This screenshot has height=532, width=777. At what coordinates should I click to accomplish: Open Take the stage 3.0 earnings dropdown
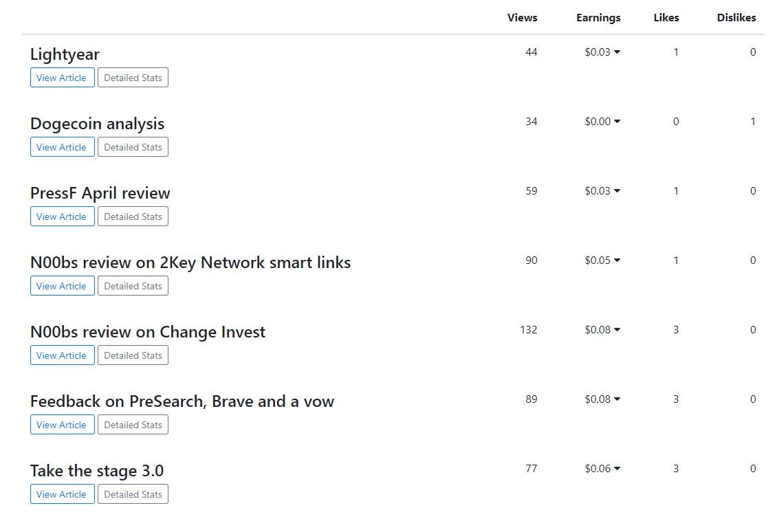602,468
